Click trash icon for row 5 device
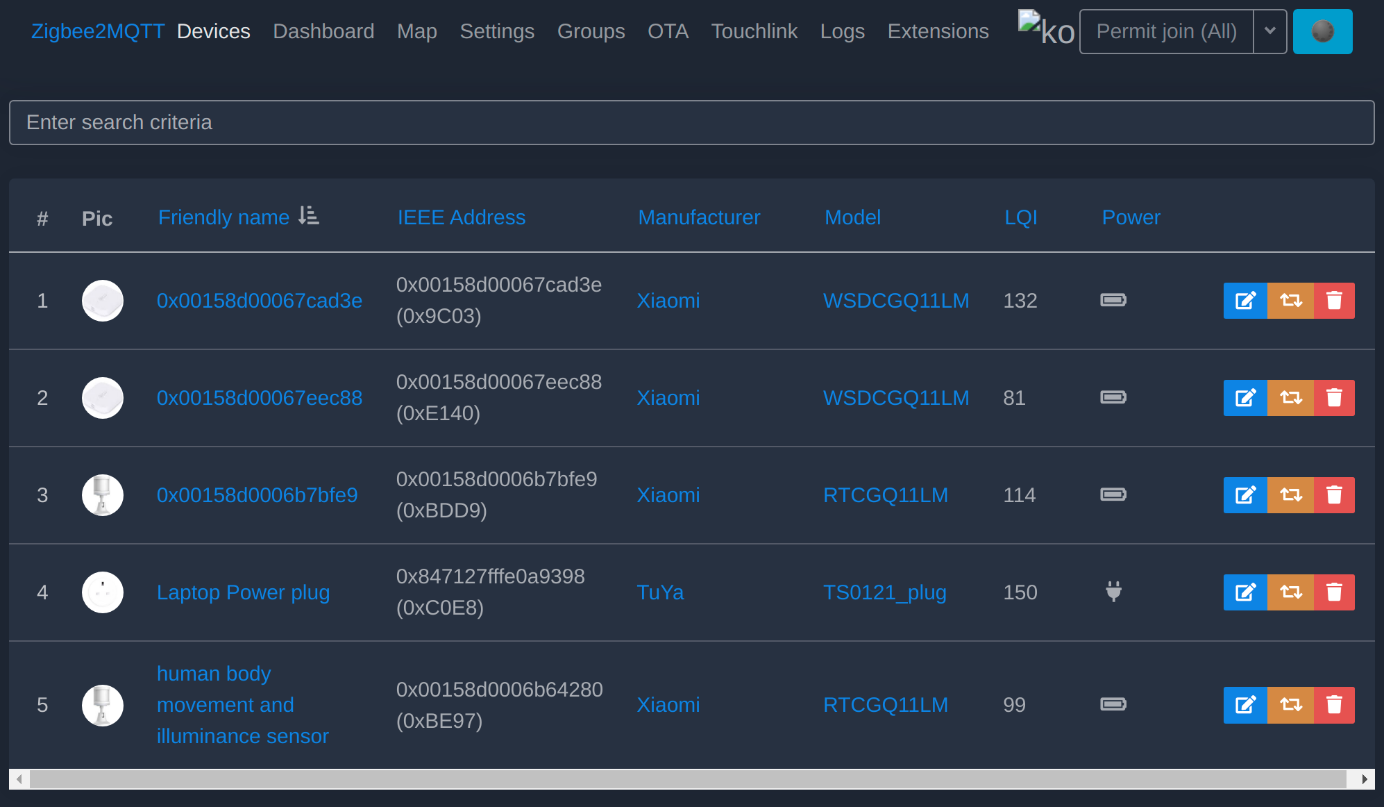This screenshot has width=1384, height=807. (x=1334, y=705)
